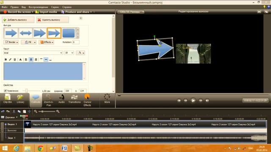Jump to the next clip button
This screenshot has width=271, height=152.
(207, 100)
